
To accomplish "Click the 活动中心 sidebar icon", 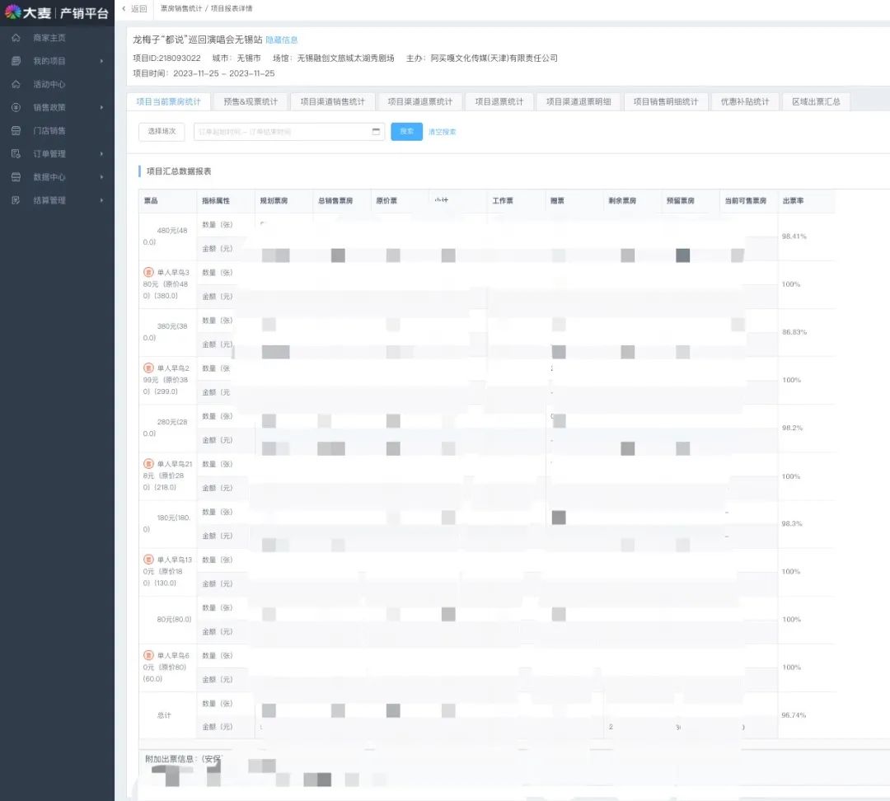I will (x=16, y=84).
